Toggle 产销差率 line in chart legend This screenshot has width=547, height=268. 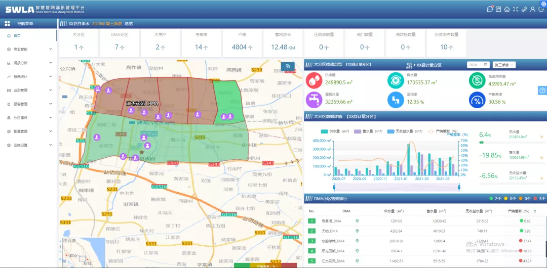(x=443, y=131)
